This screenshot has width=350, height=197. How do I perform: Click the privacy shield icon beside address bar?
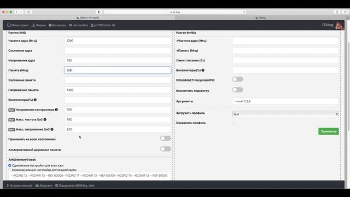tap(99, 12)
